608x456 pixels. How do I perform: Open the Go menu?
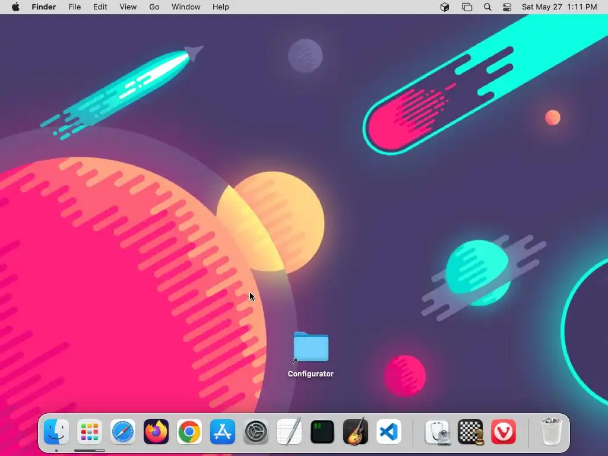(x=154, y=7)
